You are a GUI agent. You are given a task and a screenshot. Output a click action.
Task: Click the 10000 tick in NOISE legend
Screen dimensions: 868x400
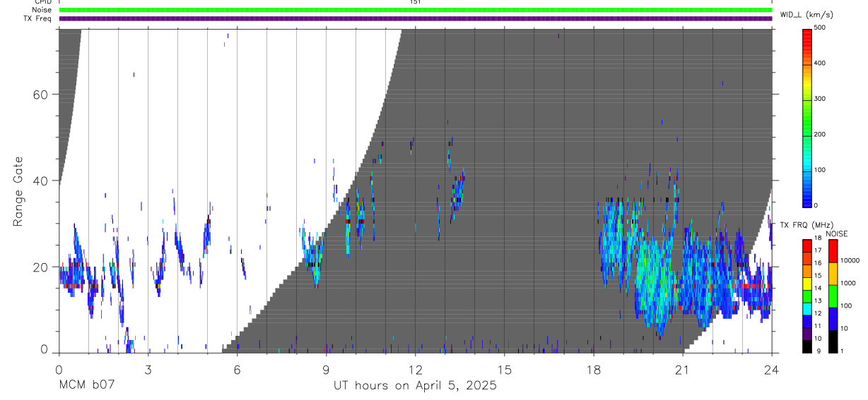pyautogui.click(x=850, y=260)
